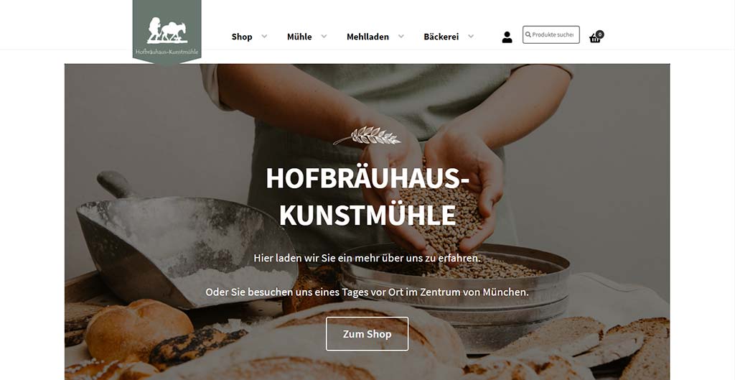Click the horse emblem in the logo
The height and width of the screenshot is (380, 735).
click(167, 30)
